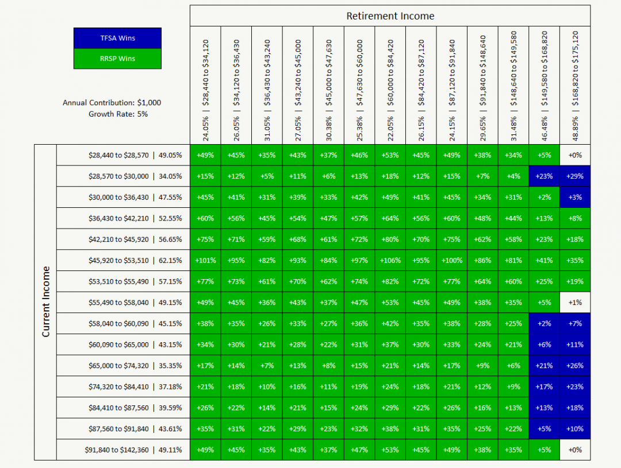The image size is (621, 468).
Task: Click the +101% cell in the table
Action: click(x=205, y=260)
